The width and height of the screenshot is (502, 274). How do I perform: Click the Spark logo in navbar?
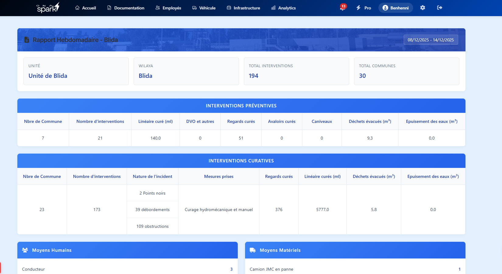click(48, 8)
